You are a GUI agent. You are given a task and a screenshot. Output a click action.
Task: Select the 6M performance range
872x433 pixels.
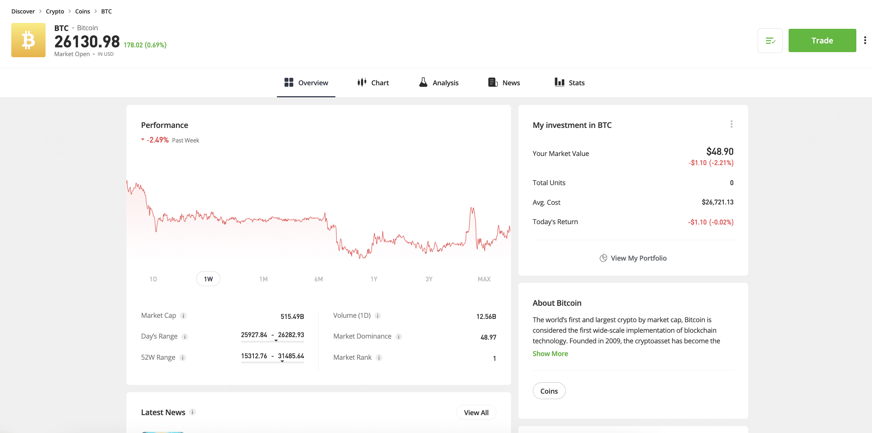319,279
